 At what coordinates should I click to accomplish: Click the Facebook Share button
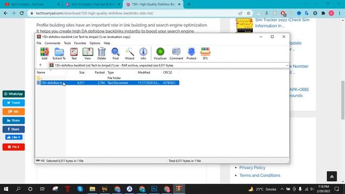(x=13, y=129)
